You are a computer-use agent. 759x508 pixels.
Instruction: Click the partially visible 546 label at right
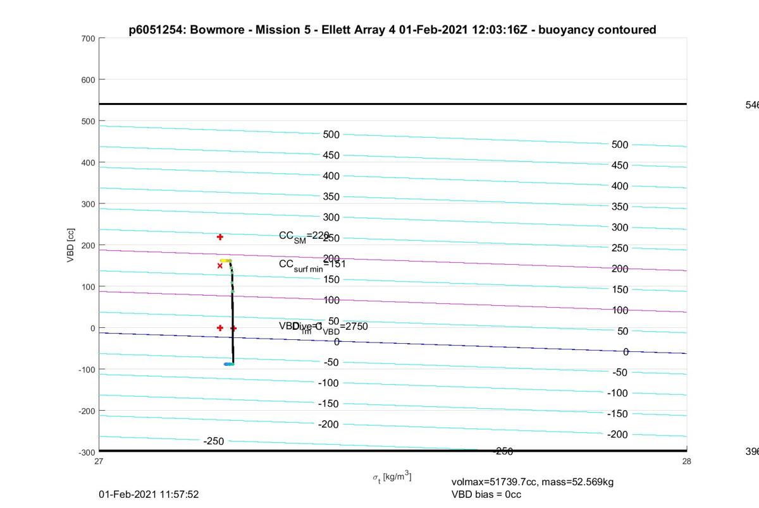click(752, 105)
